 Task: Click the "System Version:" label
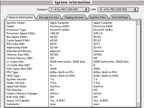pyautogui.click(x=17, y=79)
